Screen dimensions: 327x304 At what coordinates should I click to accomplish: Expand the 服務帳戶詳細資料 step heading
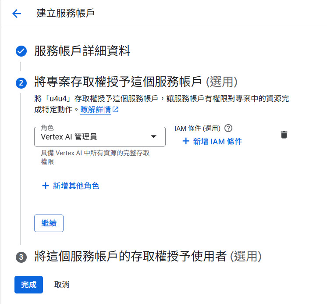coord(82,51)
